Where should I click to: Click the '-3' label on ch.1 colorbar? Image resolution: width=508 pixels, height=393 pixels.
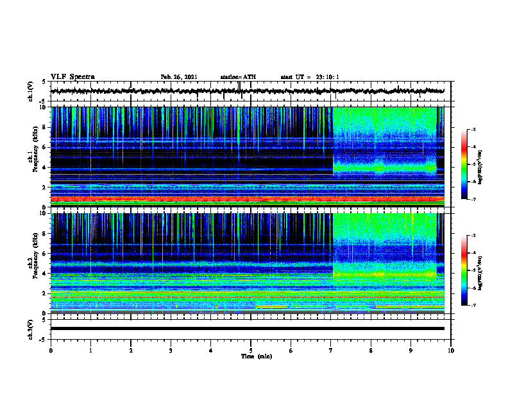click(473, 130)
